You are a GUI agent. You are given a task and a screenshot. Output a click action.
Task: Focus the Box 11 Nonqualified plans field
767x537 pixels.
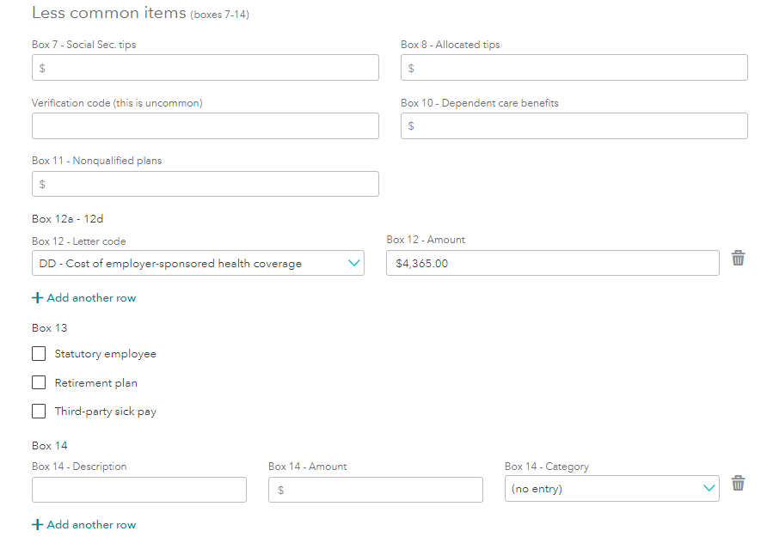[x=205, y=184]
